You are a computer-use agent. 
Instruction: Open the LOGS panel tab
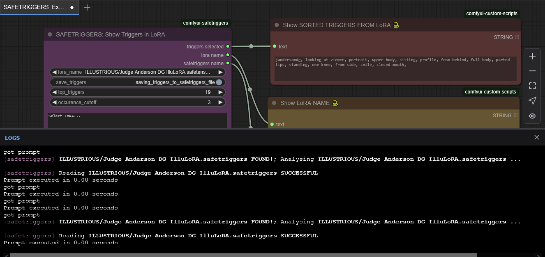tap(12, 138)
